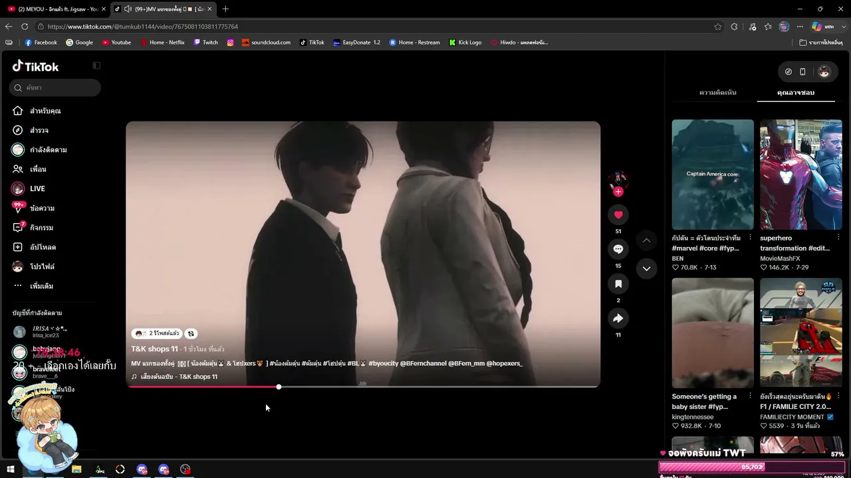Bookmark this page with the star icon

coord(718,27)
